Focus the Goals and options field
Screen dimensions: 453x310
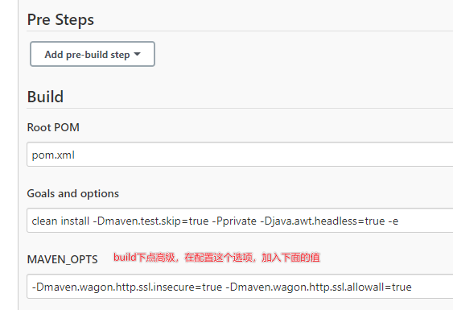(240, 220)
